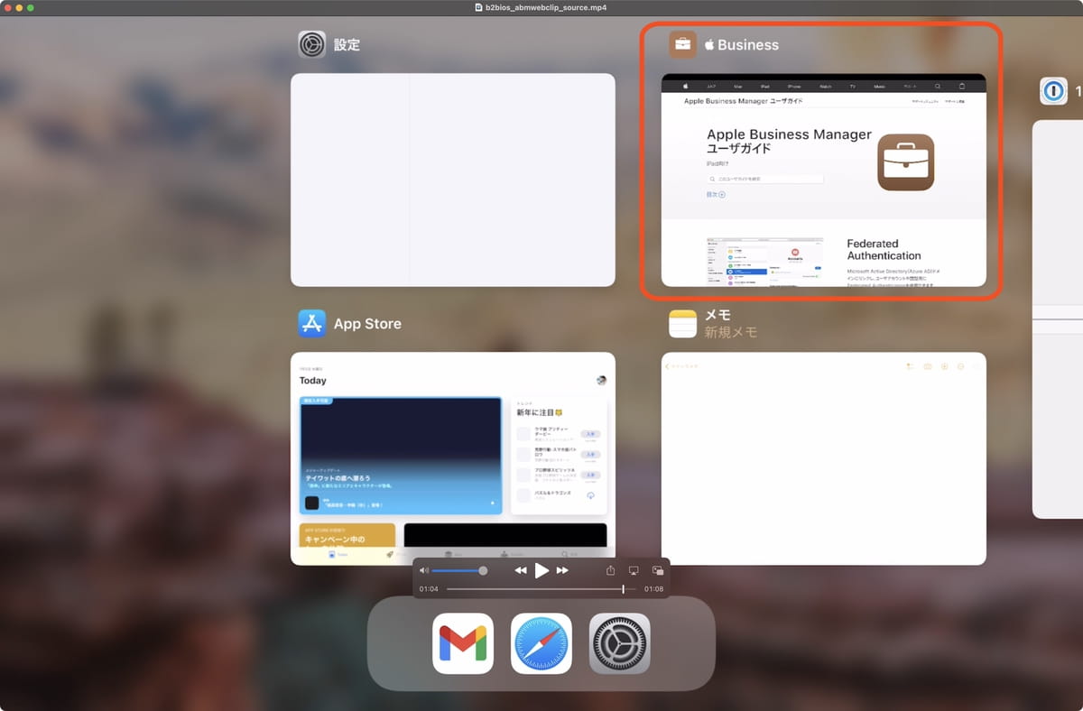This screenshot has height=711, width=1083.
Task: Fast forward the video playback
Action: pyautogui.click(x=562, y=570)
